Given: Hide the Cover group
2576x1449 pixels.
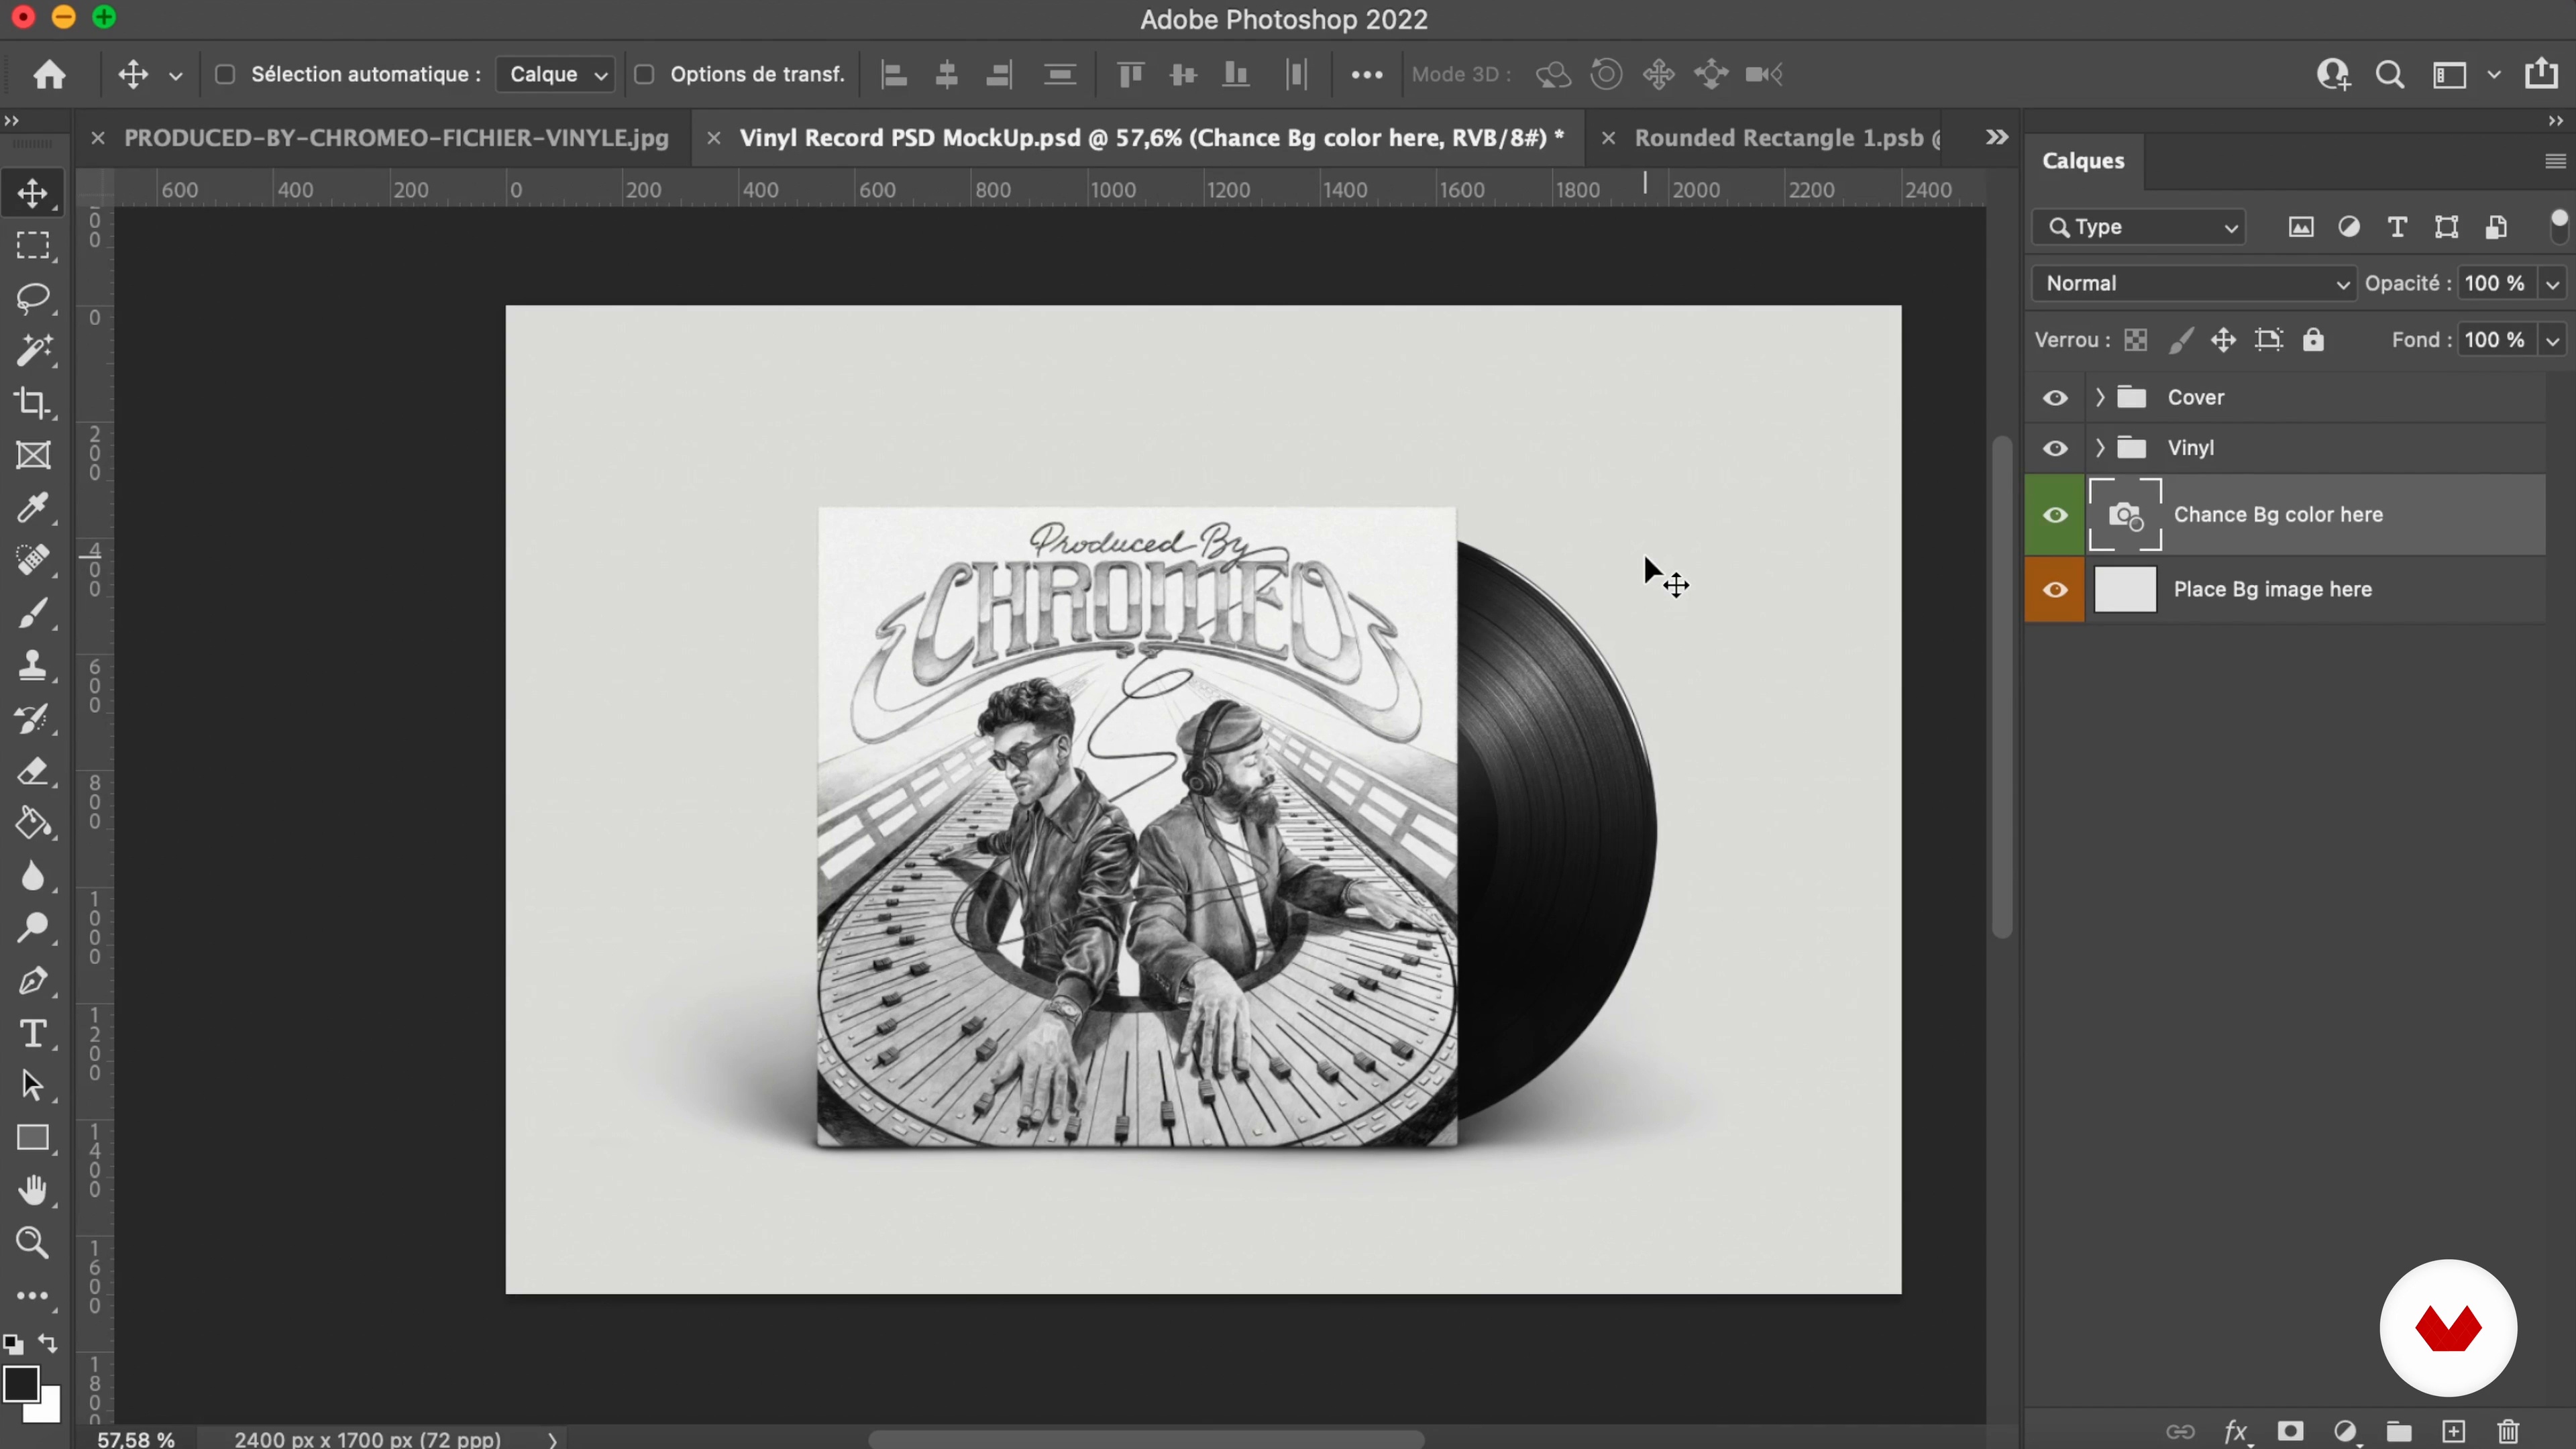Looking at the screenshot, I should point(2055,397).
